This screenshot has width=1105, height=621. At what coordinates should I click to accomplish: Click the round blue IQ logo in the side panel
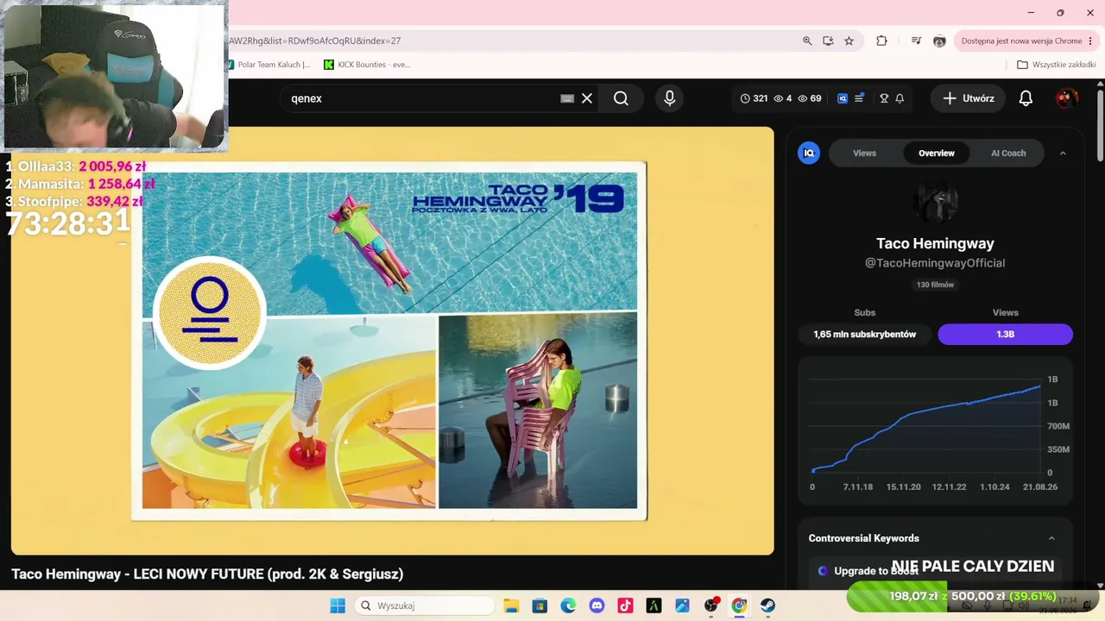pos(809,153)
